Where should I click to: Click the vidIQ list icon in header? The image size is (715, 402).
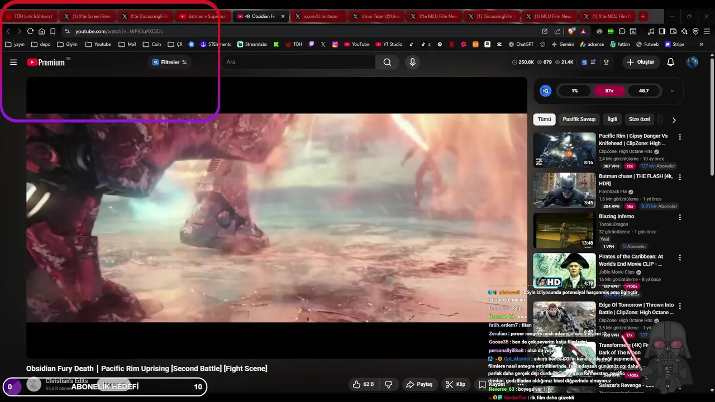pyautogui.click(x=593, y=62)
